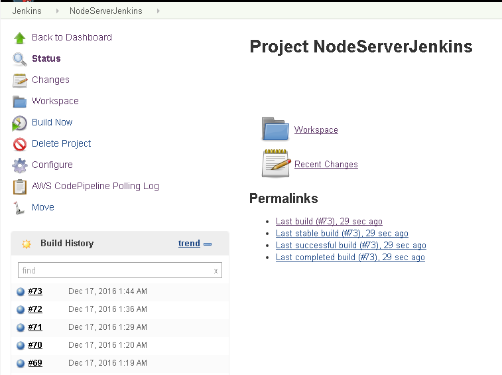The height and width of the screenshot is (375, 502).
Task: Start a build with Build Now
Action: pos(52,122)
